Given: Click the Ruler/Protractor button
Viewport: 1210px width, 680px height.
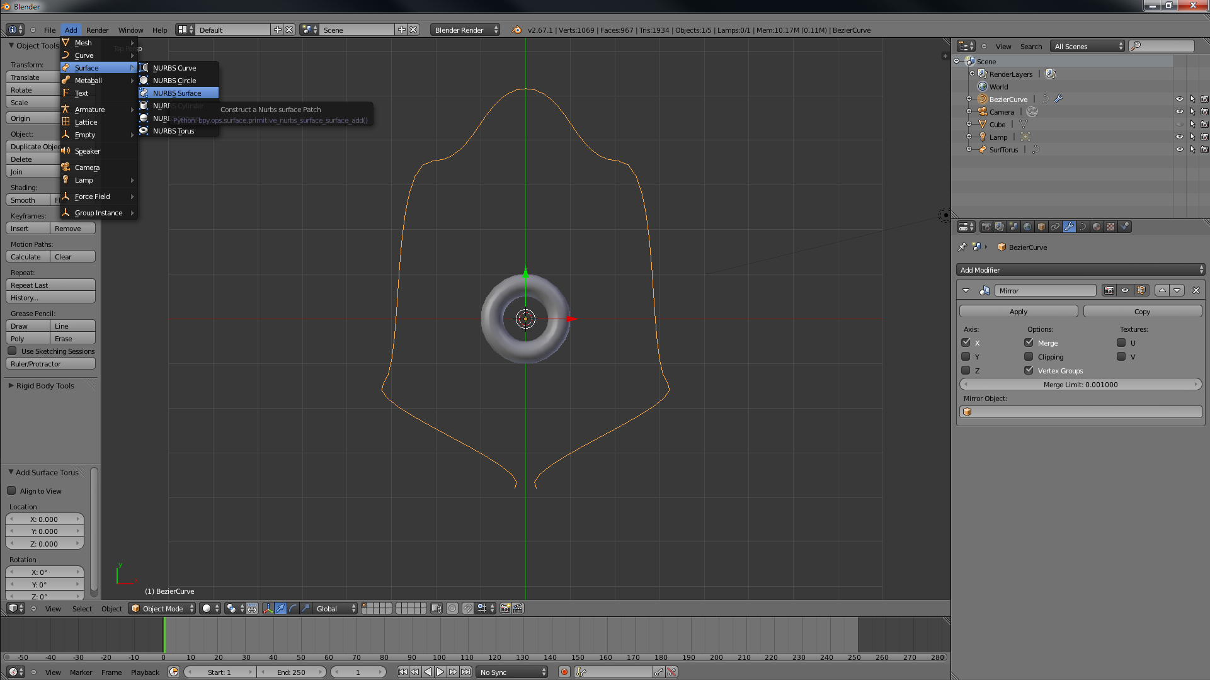Looking at the screenshot, I should 50,364.
